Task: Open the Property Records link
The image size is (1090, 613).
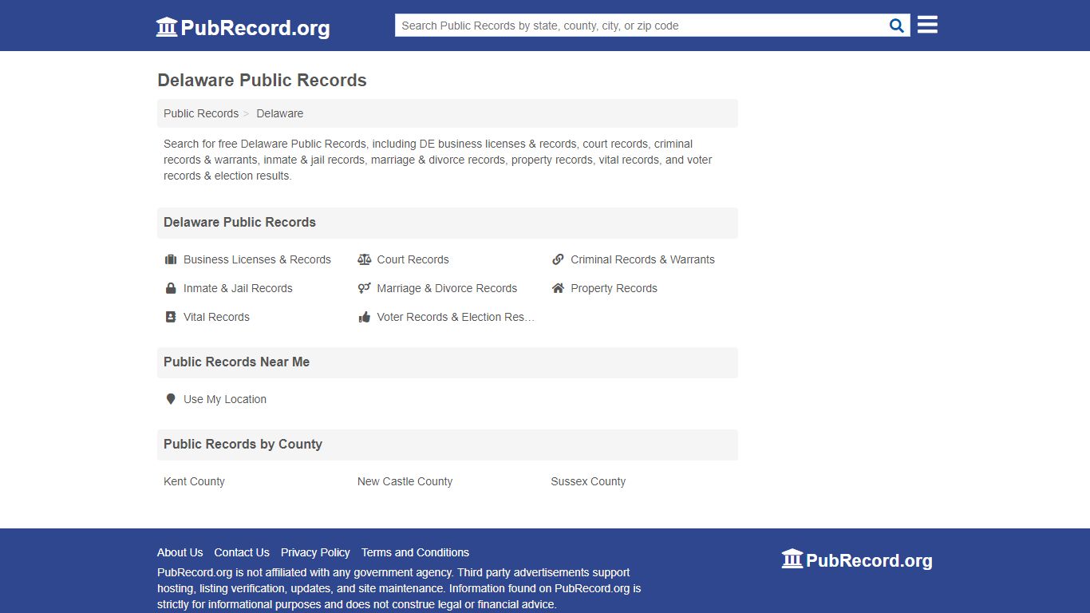Action: pyautogui.click(x=614, y=288)
